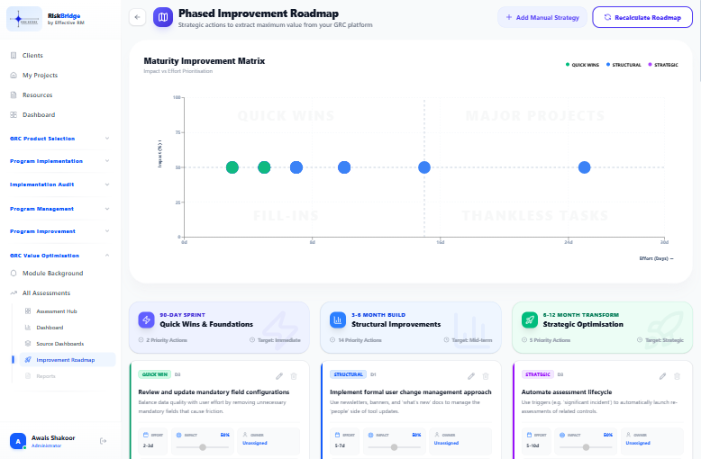This screenshot has height=459, width=701.
Task: Collapse the GRC Value Optimisation section
Action: click(x=59, y=256)
